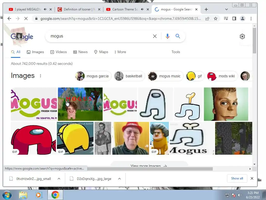Open the red crewmate GIF image

point(34,138)
